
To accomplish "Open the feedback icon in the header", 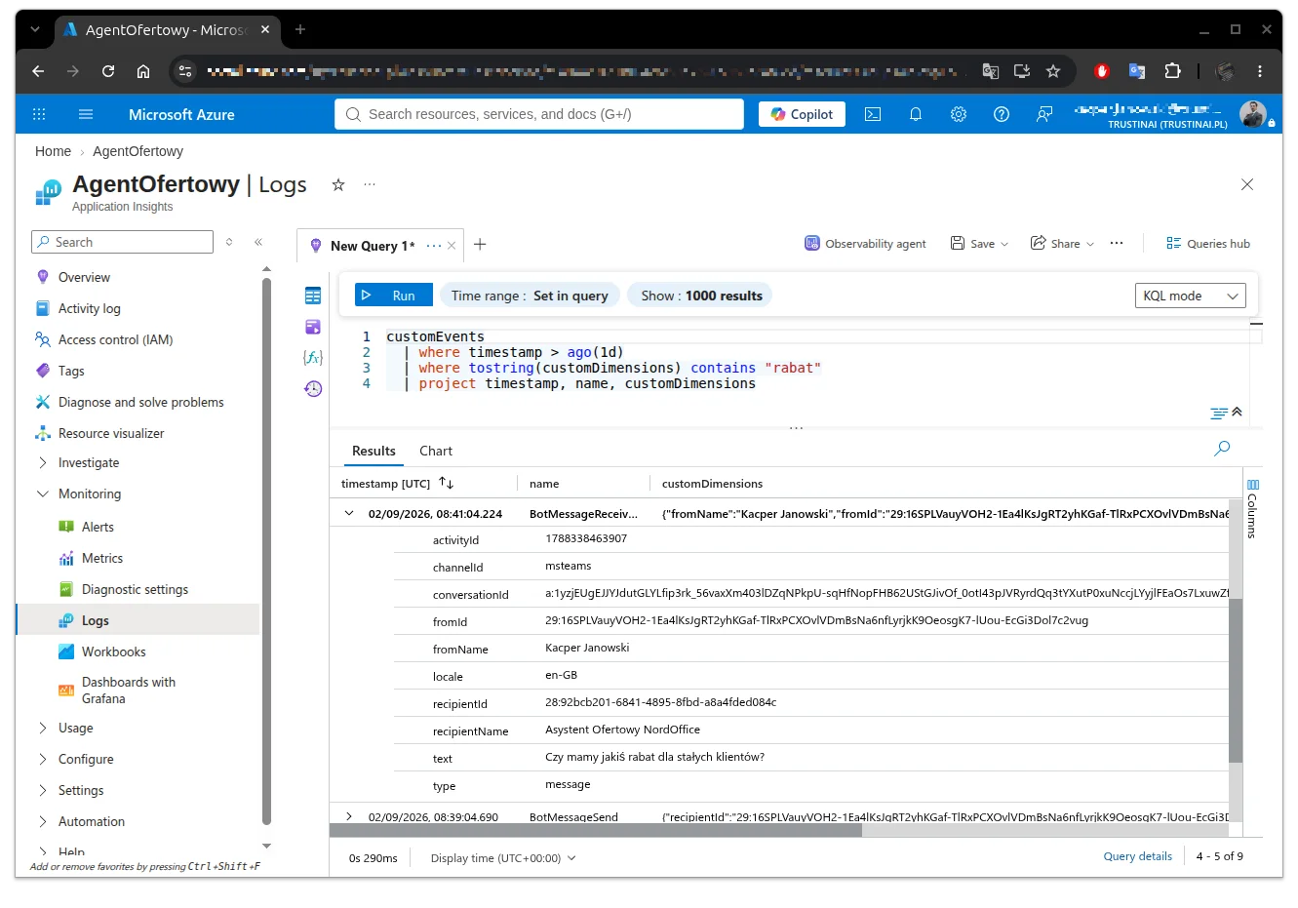I will pos(1043,114).
